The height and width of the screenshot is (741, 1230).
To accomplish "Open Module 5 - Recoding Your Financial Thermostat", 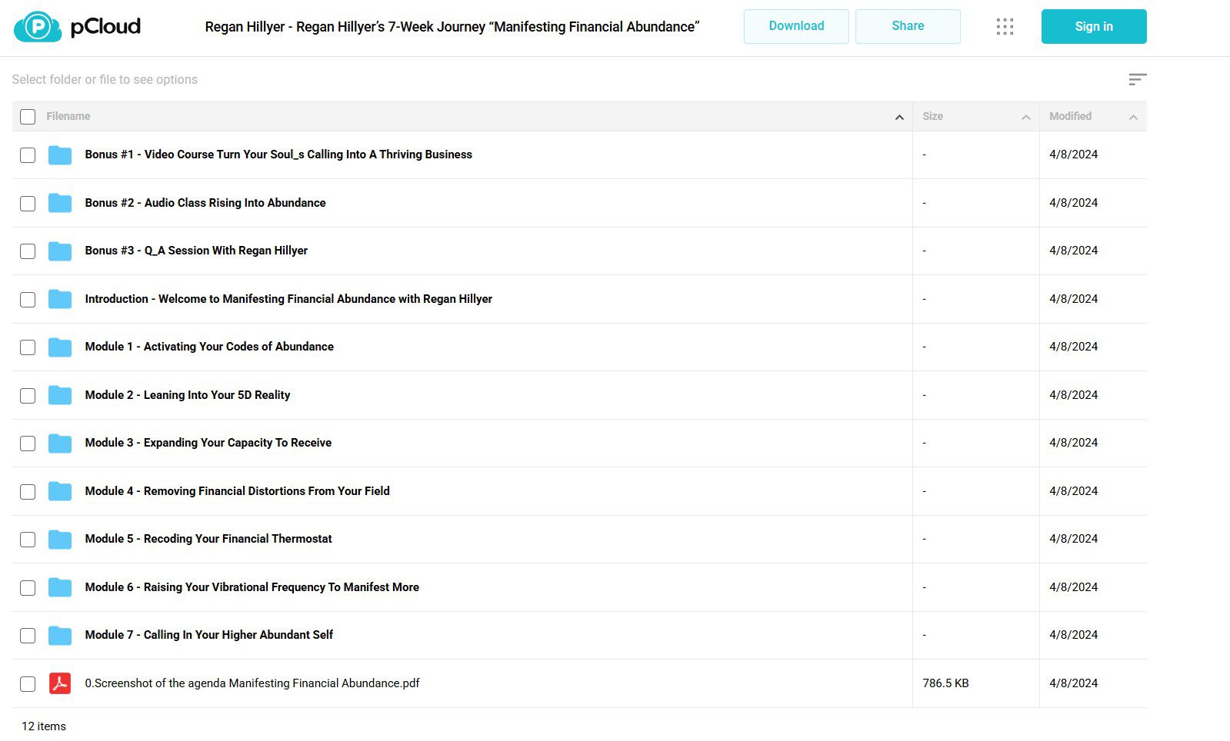I will (x=208, y=539).
